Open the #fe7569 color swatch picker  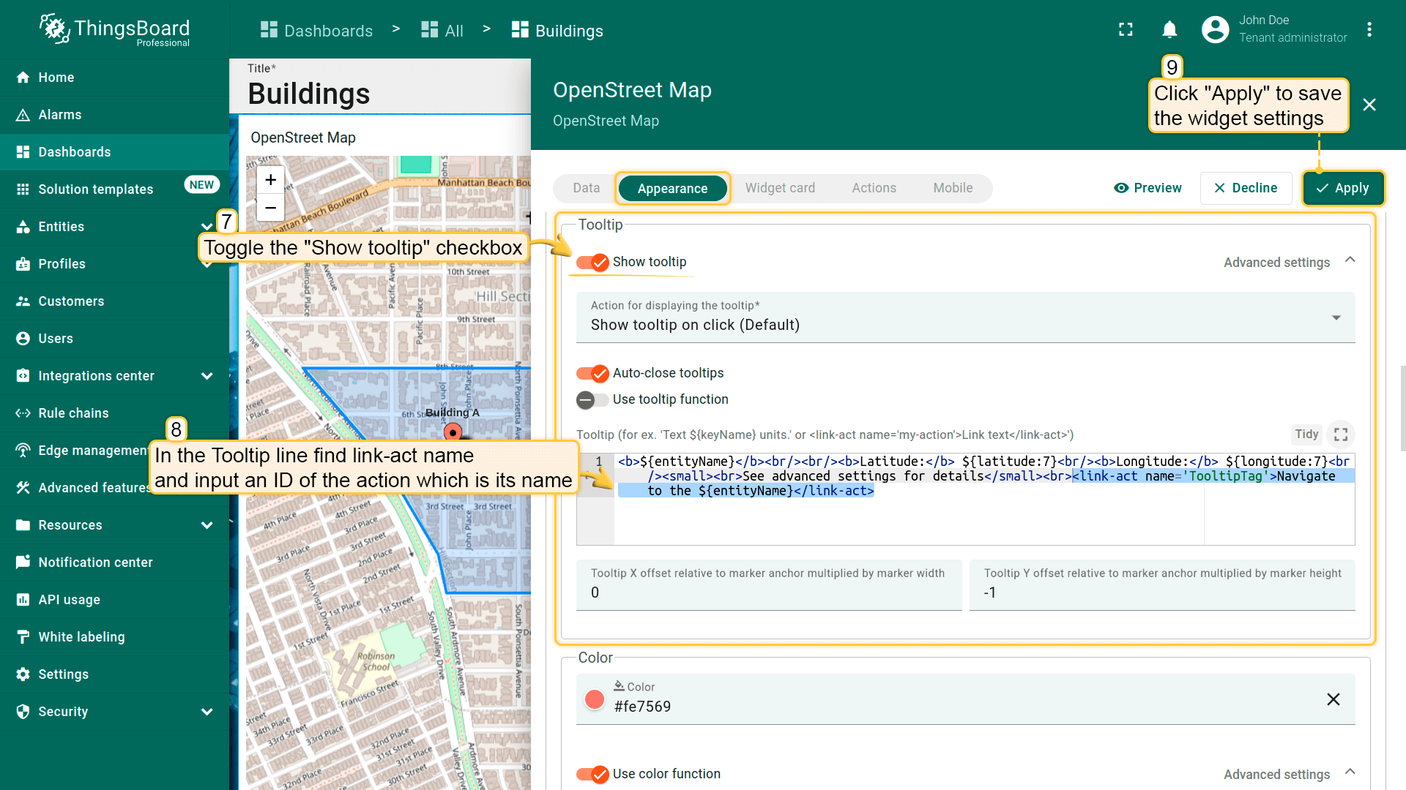point(595,699)
